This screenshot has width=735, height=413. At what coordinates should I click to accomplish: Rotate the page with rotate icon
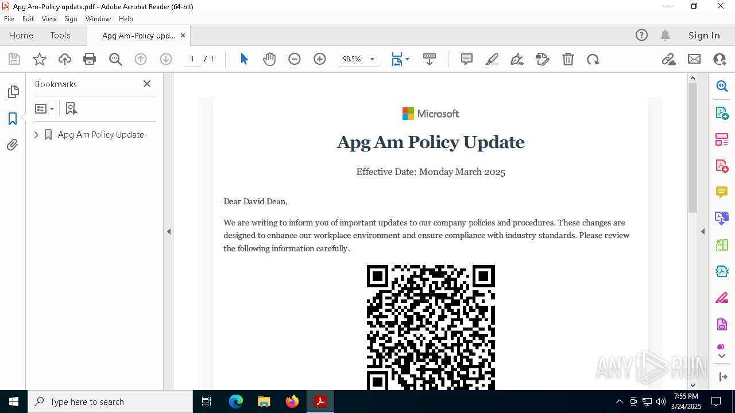point(593,59)
